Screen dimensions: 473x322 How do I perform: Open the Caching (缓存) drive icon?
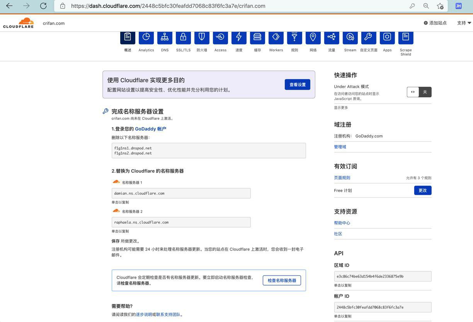(x=257, y=37)
